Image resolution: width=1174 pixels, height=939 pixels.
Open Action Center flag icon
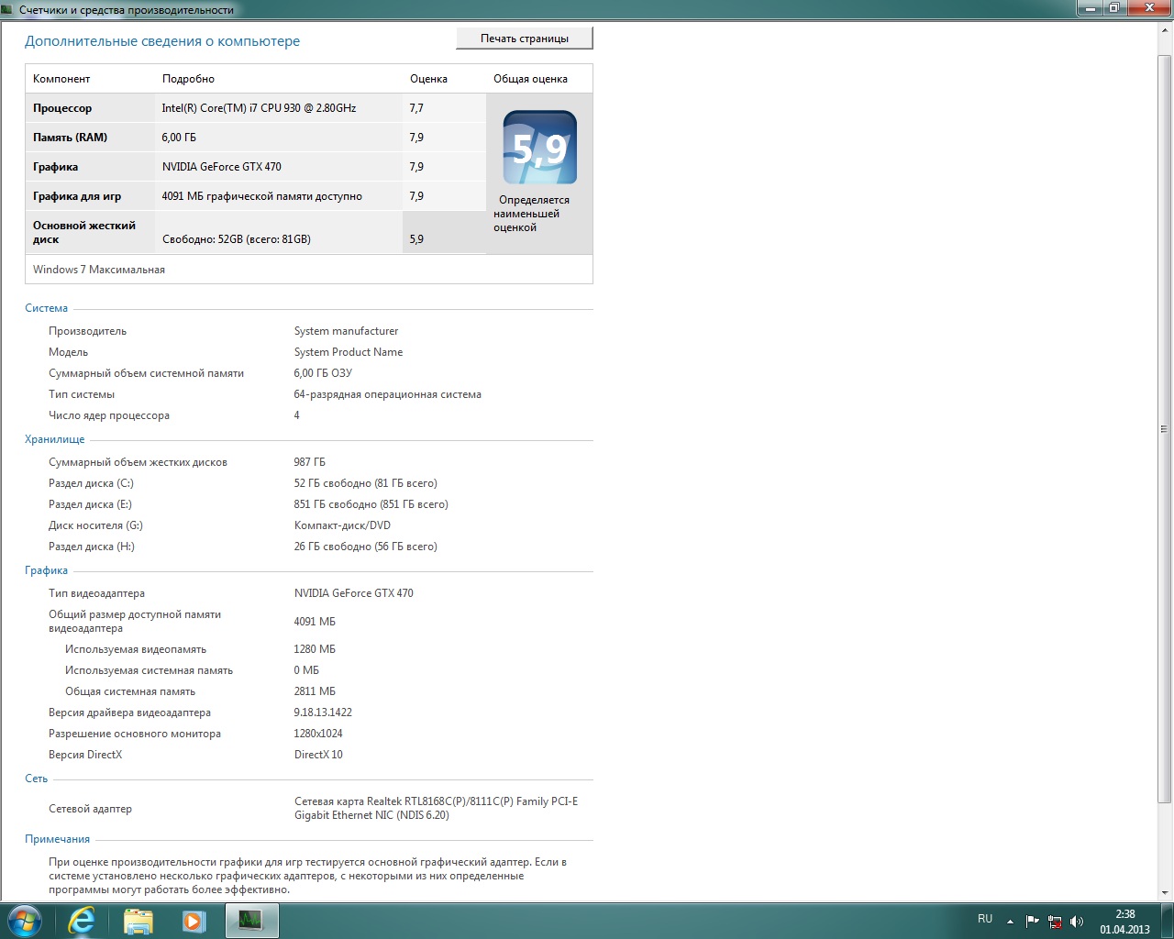tap(1033, 922)
